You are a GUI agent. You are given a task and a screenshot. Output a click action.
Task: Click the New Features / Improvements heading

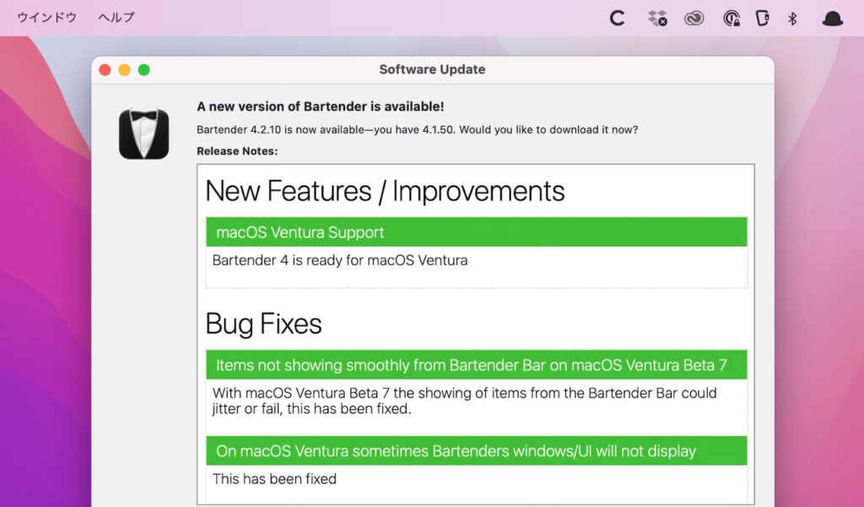385,191
